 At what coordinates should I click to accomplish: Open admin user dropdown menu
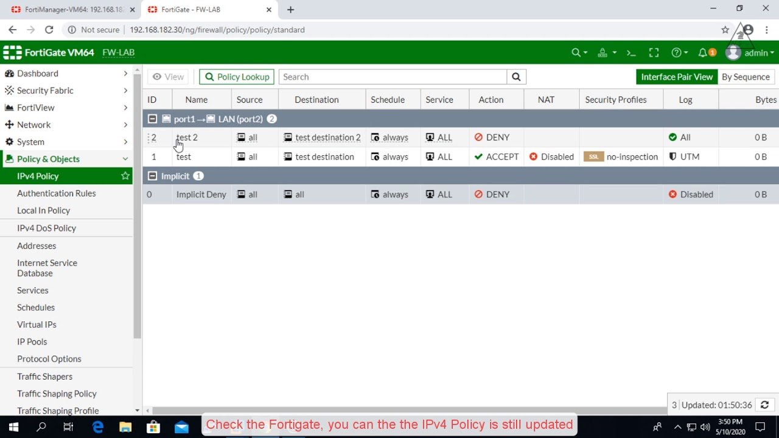tap(751, 53)
